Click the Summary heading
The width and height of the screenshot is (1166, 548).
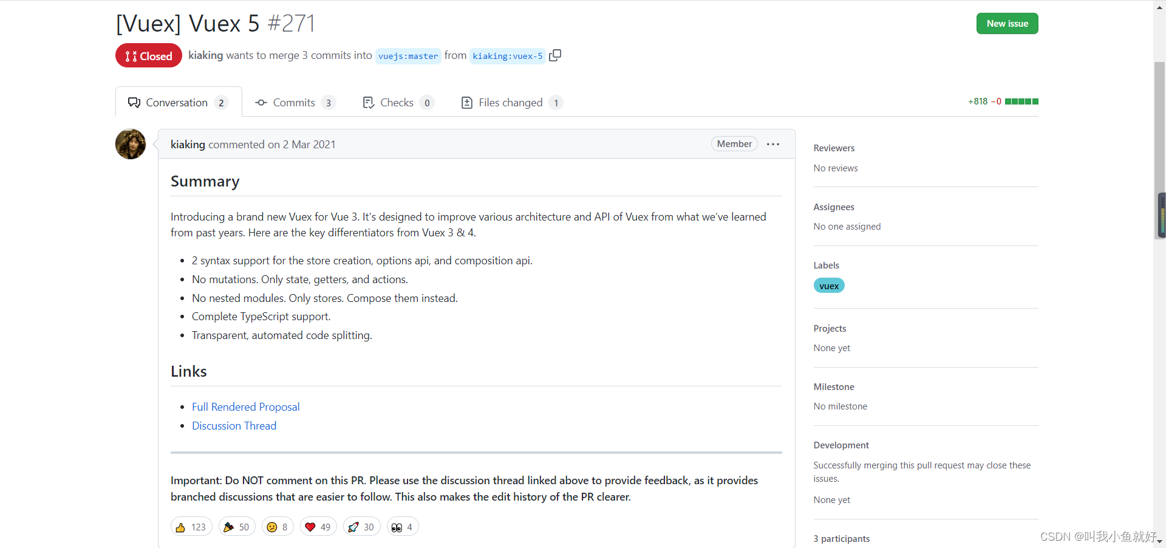[x=205, y=182]
